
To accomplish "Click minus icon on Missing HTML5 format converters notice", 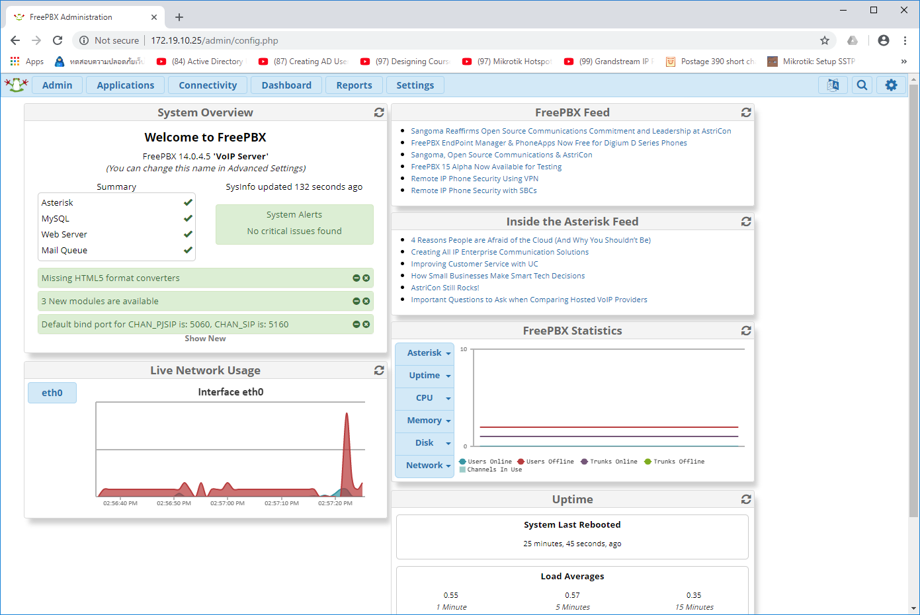I will 356,278.
